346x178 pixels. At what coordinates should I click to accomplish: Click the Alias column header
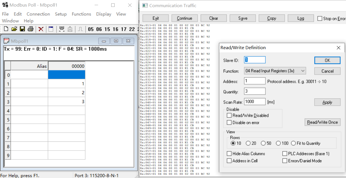pyautogui.click(x=29, y=66)
